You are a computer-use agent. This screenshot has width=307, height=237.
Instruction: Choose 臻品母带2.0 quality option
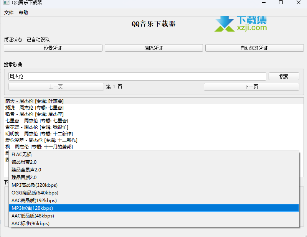coord(154,162)
